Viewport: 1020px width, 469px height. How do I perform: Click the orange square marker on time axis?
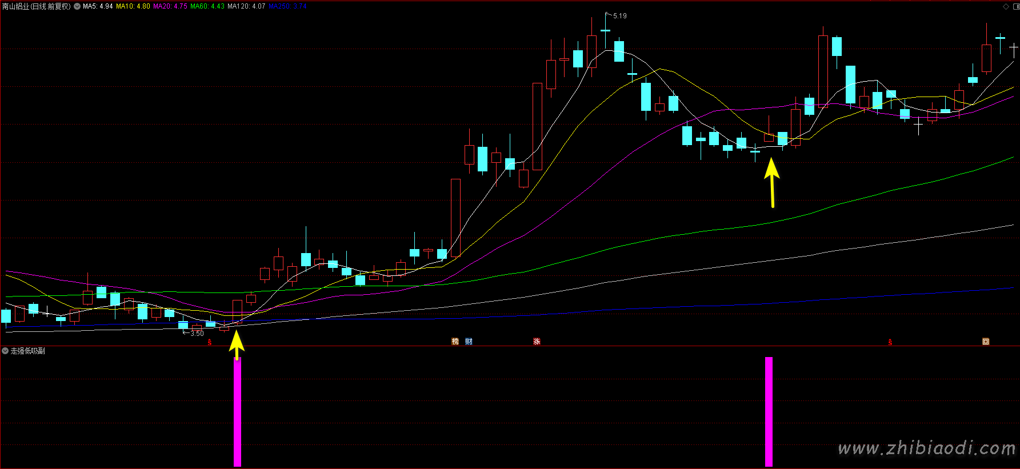[x=986, y=342]
